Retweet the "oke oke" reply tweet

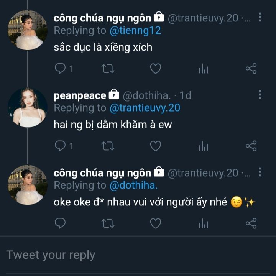(107, 223)
